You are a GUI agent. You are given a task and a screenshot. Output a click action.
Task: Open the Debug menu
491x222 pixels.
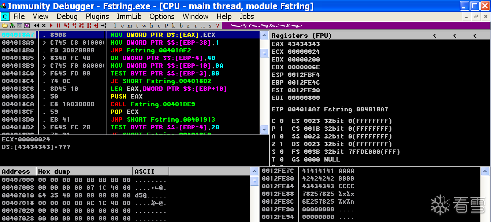pos(67,16)
